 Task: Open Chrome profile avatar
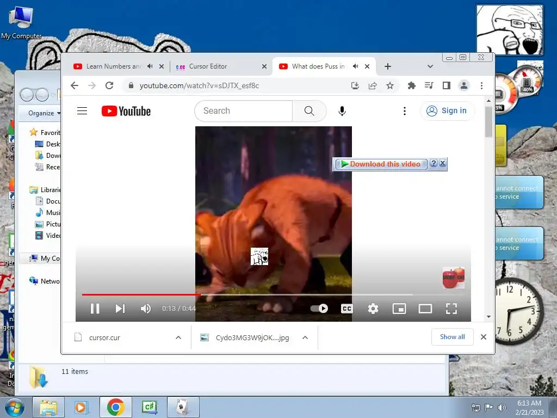tap(464, 85)
